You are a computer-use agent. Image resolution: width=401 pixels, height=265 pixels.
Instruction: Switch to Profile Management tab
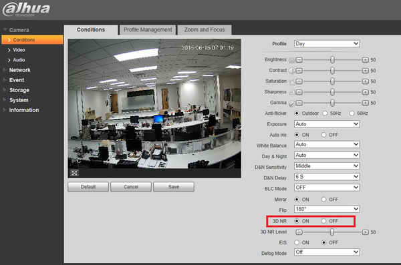tap(148, 30)
